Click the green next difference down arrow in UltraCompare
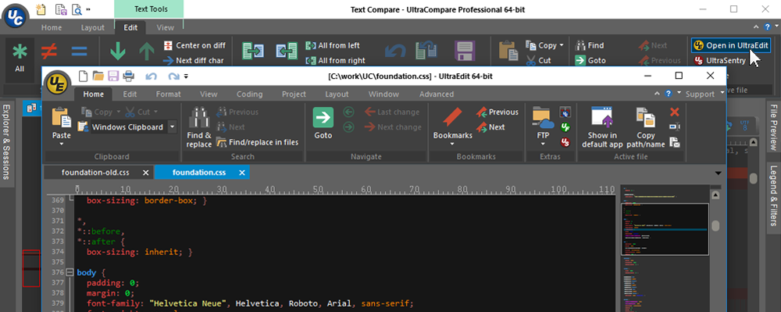The image size is (781, 312). 118,51
